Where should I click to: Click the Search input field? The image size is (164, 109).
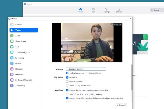[x=157, y=10]
